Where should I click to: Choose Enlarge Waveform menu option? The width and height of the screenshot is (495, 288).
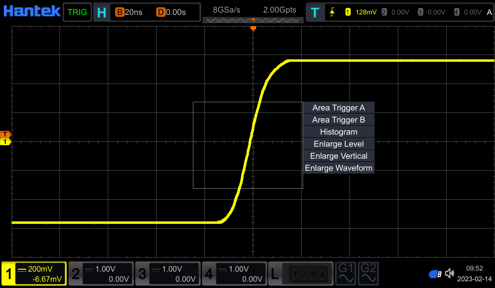pos(338,168)
